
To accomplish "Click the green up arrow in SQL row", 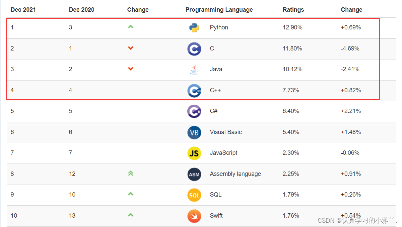I will click(x=131, y=194).
